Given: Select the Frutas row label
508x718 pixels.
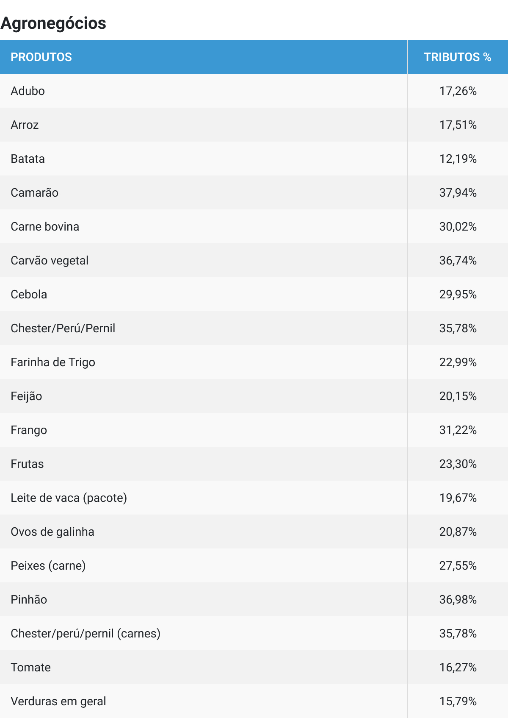Looking at the screenshot, I should tap(28, 464).
